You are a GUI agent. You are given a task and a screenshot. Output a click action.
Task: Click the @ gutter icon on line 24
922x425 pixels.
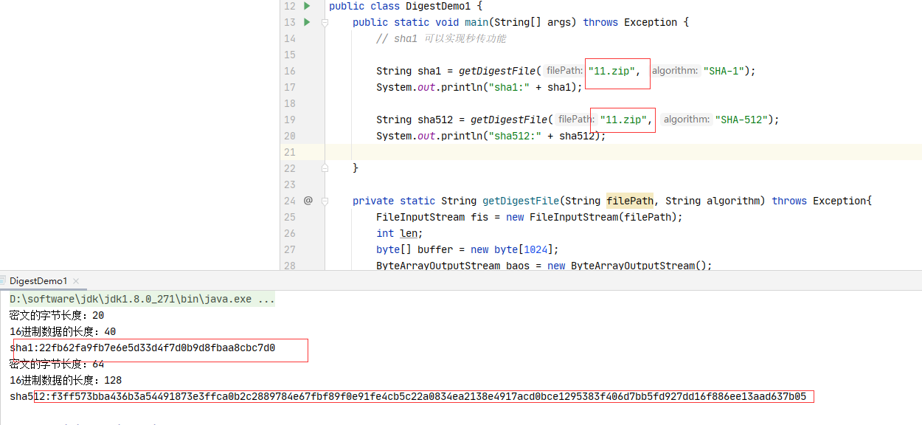[308, 201]
